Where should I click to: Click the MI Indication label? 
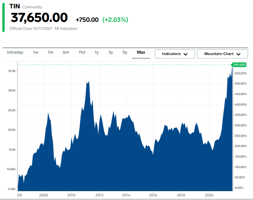[66, 29]
